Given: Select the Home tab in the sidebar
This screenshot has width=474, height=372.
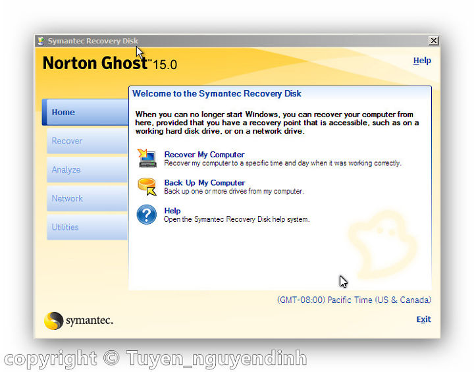Looking at the screenshot, I should coord(85,112).
